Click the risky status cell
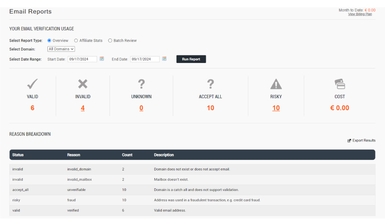385x224 pixels. click(x=16, y=200)
